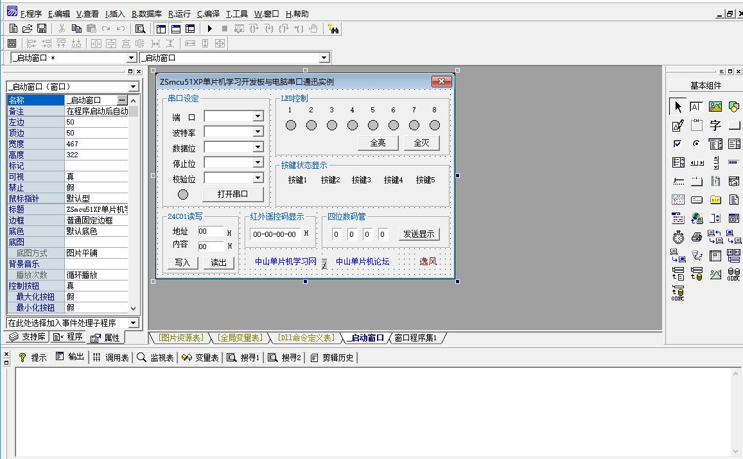
Task: Open the 支持库 panel tab
Action: tap(28, 337)
